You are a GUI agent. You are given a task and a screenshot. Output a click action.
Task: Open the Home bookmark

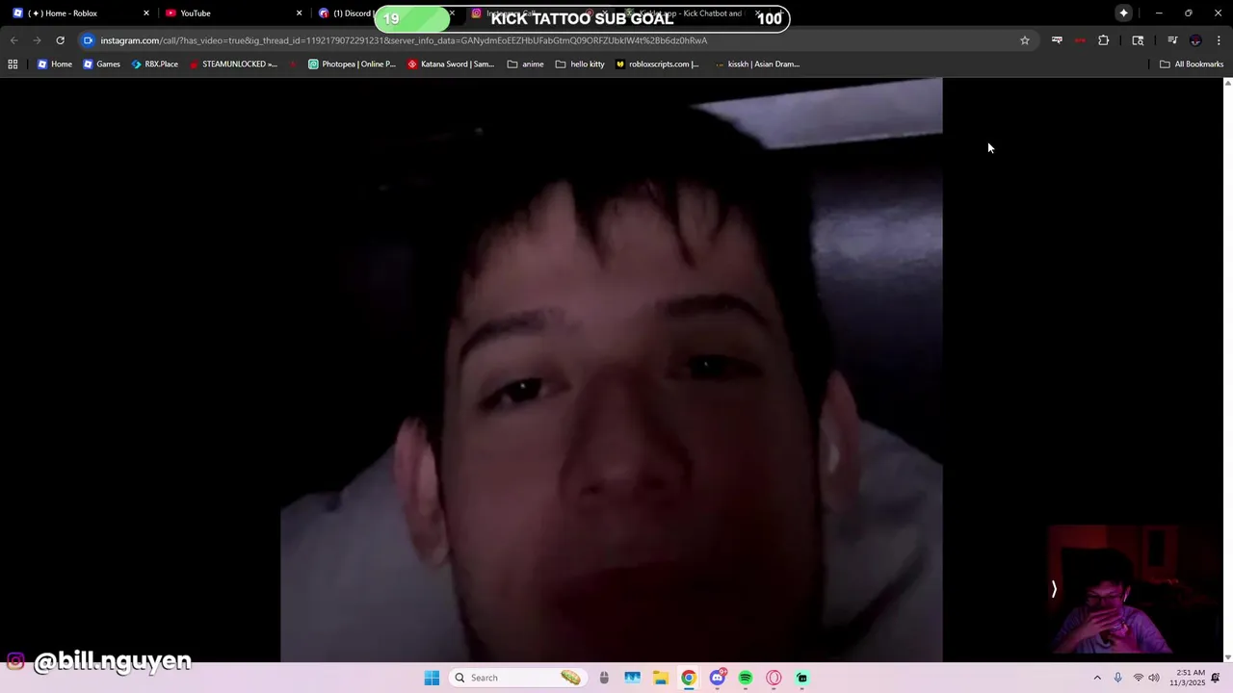pos(54,64)
